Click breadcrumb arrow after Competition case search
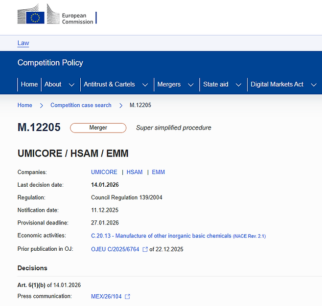Screen dimensions: 322x306 coord(121,106)
